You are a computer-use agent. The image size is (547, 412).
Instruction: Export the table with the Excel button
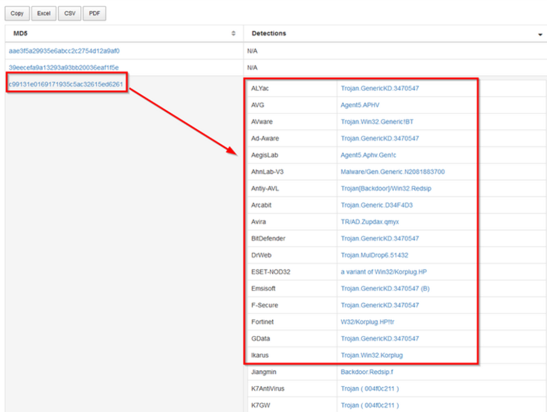[44, 14]
